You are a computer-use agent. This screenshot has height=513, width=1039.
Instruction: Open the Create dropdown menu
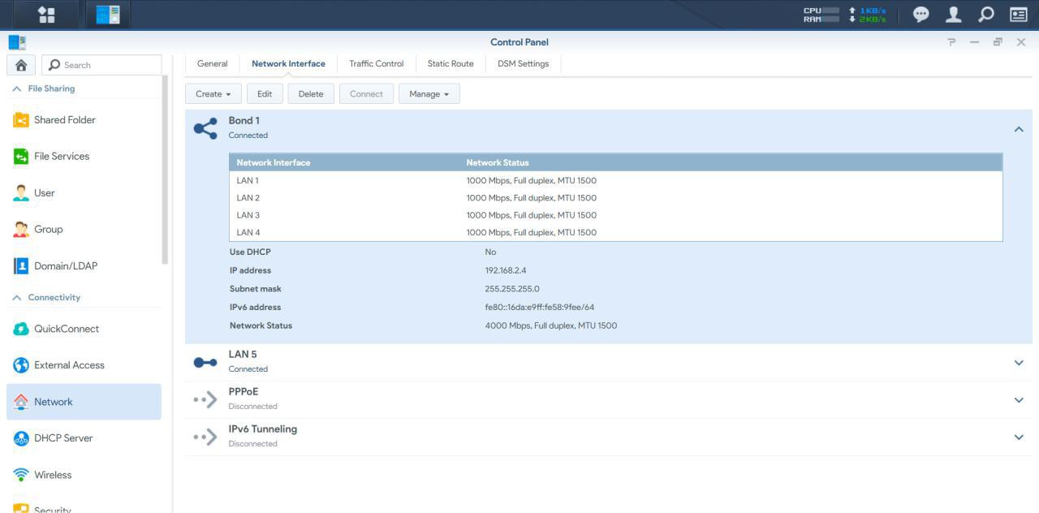[x=213, y=94]
